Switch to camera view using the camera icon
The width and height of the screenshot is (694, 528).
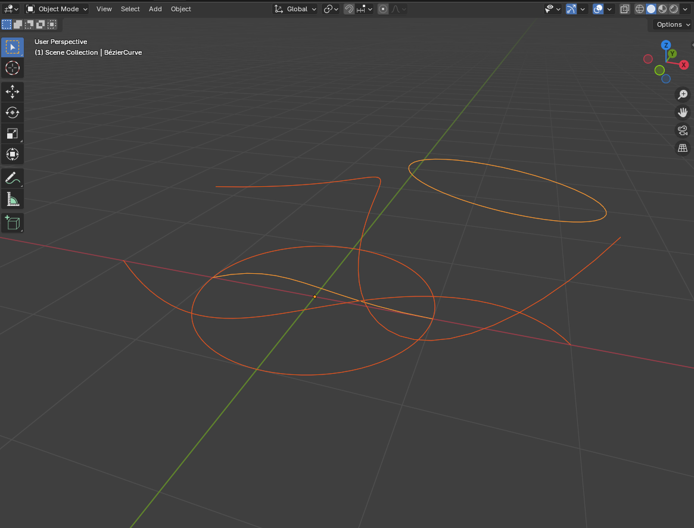683,130
